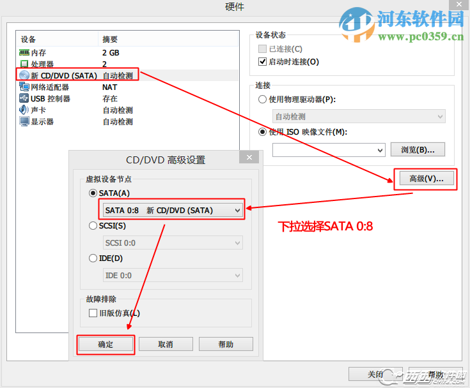The height and width of the screenshot is (388, 470).
Task: Click 关闭 in the hardware window
Action: point(375,374)
